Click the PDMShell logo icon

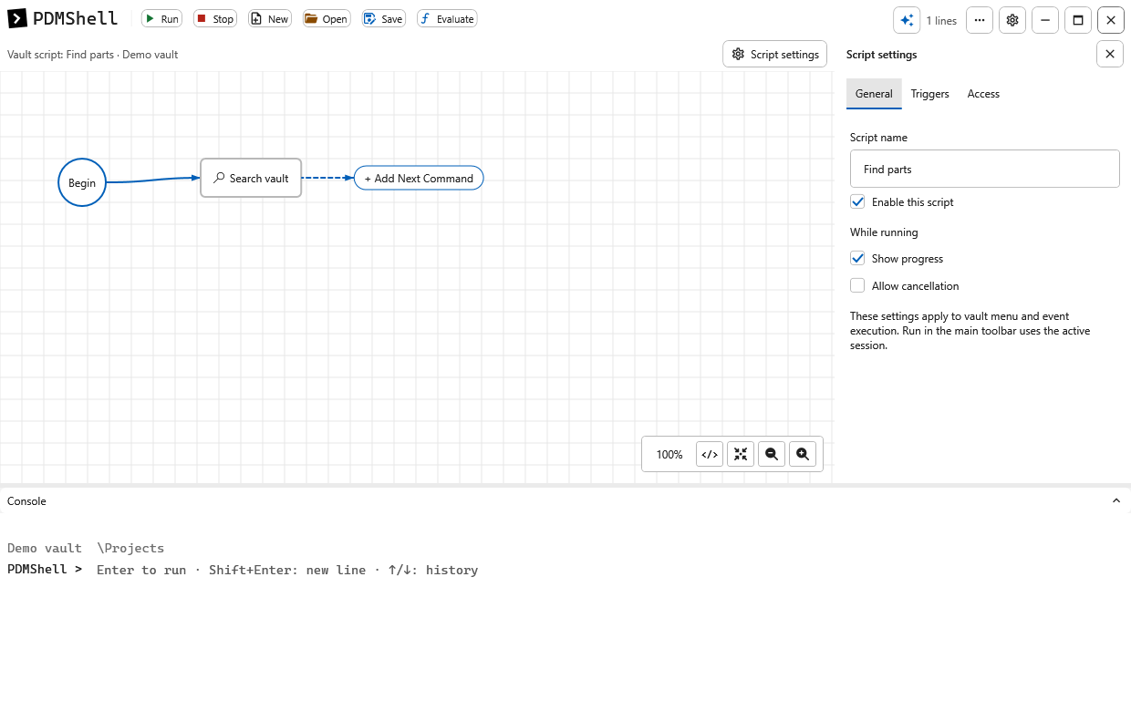coord(17,18)
